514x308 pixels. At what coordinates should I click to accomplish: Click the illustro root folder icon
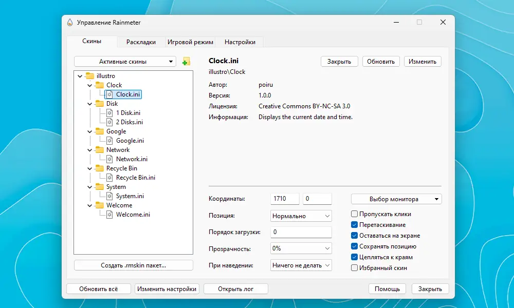pos(90,76)
